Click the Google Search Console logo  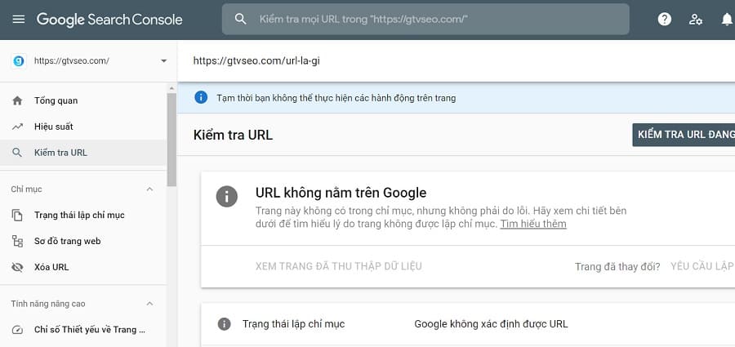coord(109,20)
